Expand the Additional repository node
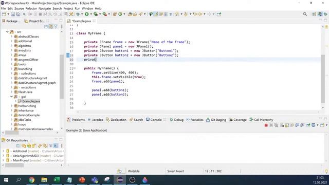The width and height of the screenshot is (329, 185). [3, 151]
